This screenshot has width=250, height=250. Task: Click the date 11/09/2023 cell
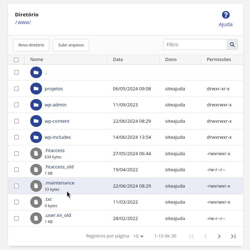point(126,105)
